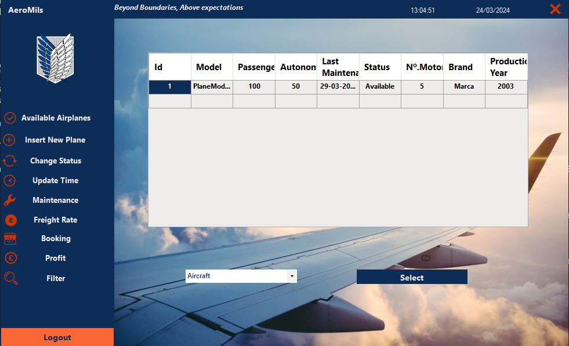Click the refresh arrows Change Status icon
This screenshot has width=569, height=346.
[10, 161]
